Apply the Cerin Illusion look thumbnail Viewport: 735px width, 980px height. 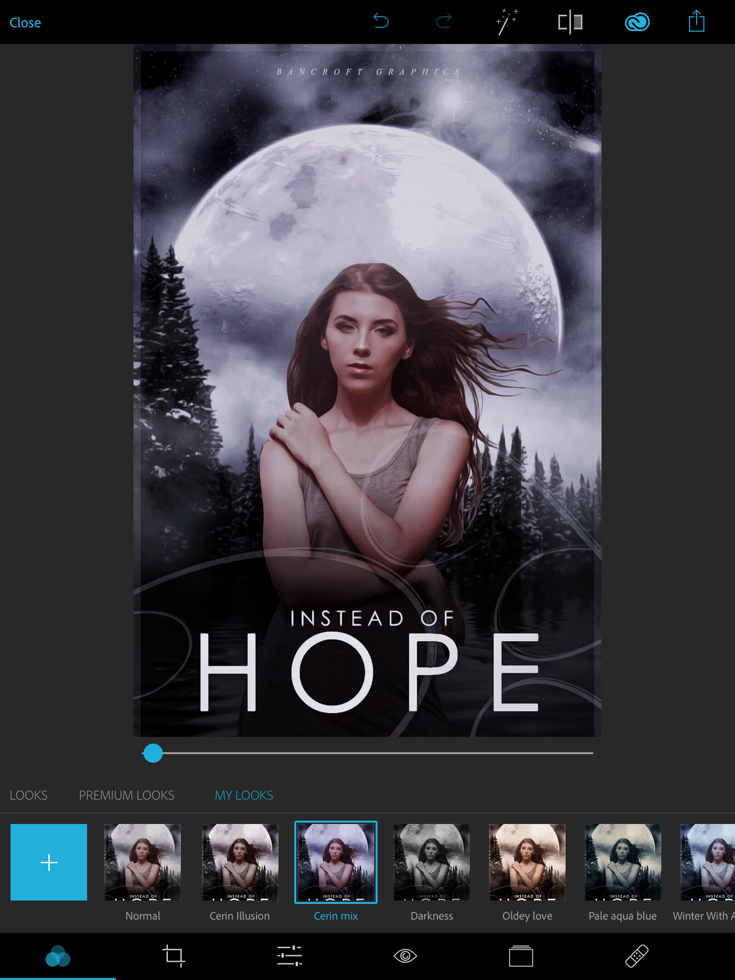tap(240, 862)
